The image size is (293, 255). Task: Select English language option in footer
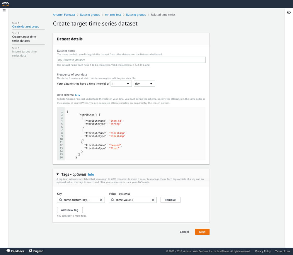point(38,251)
